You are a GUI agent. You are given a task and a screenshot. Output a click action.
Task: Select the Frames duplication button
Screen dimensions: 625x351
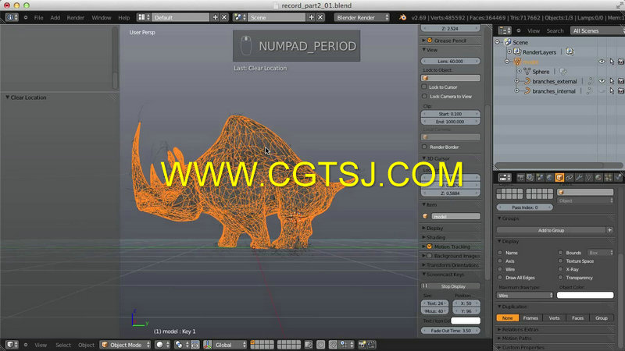(530, 318)
